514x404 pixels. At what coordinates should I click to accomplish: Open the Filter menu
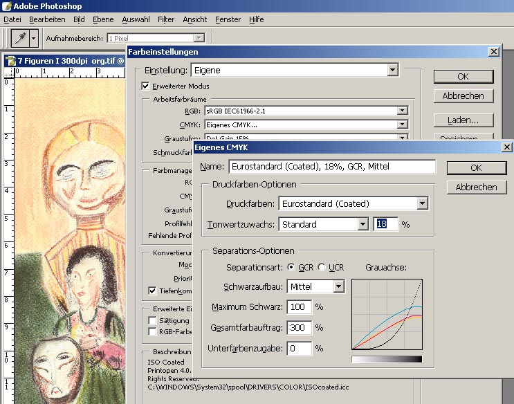coord(166,19)
